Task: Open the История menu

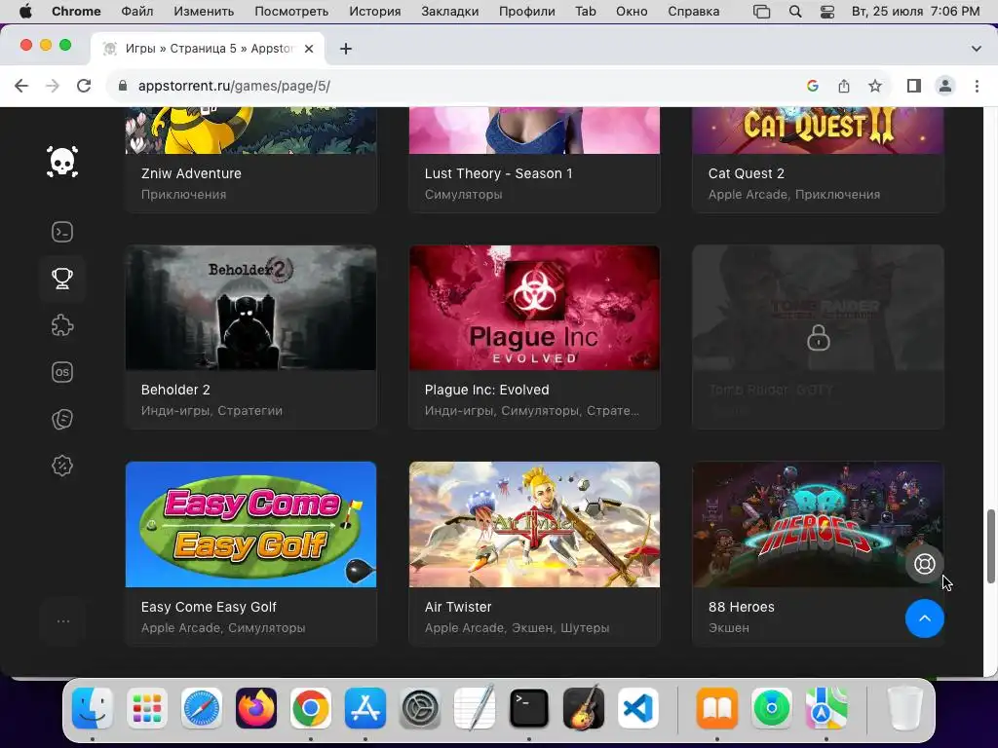Action: coord(375,12)
